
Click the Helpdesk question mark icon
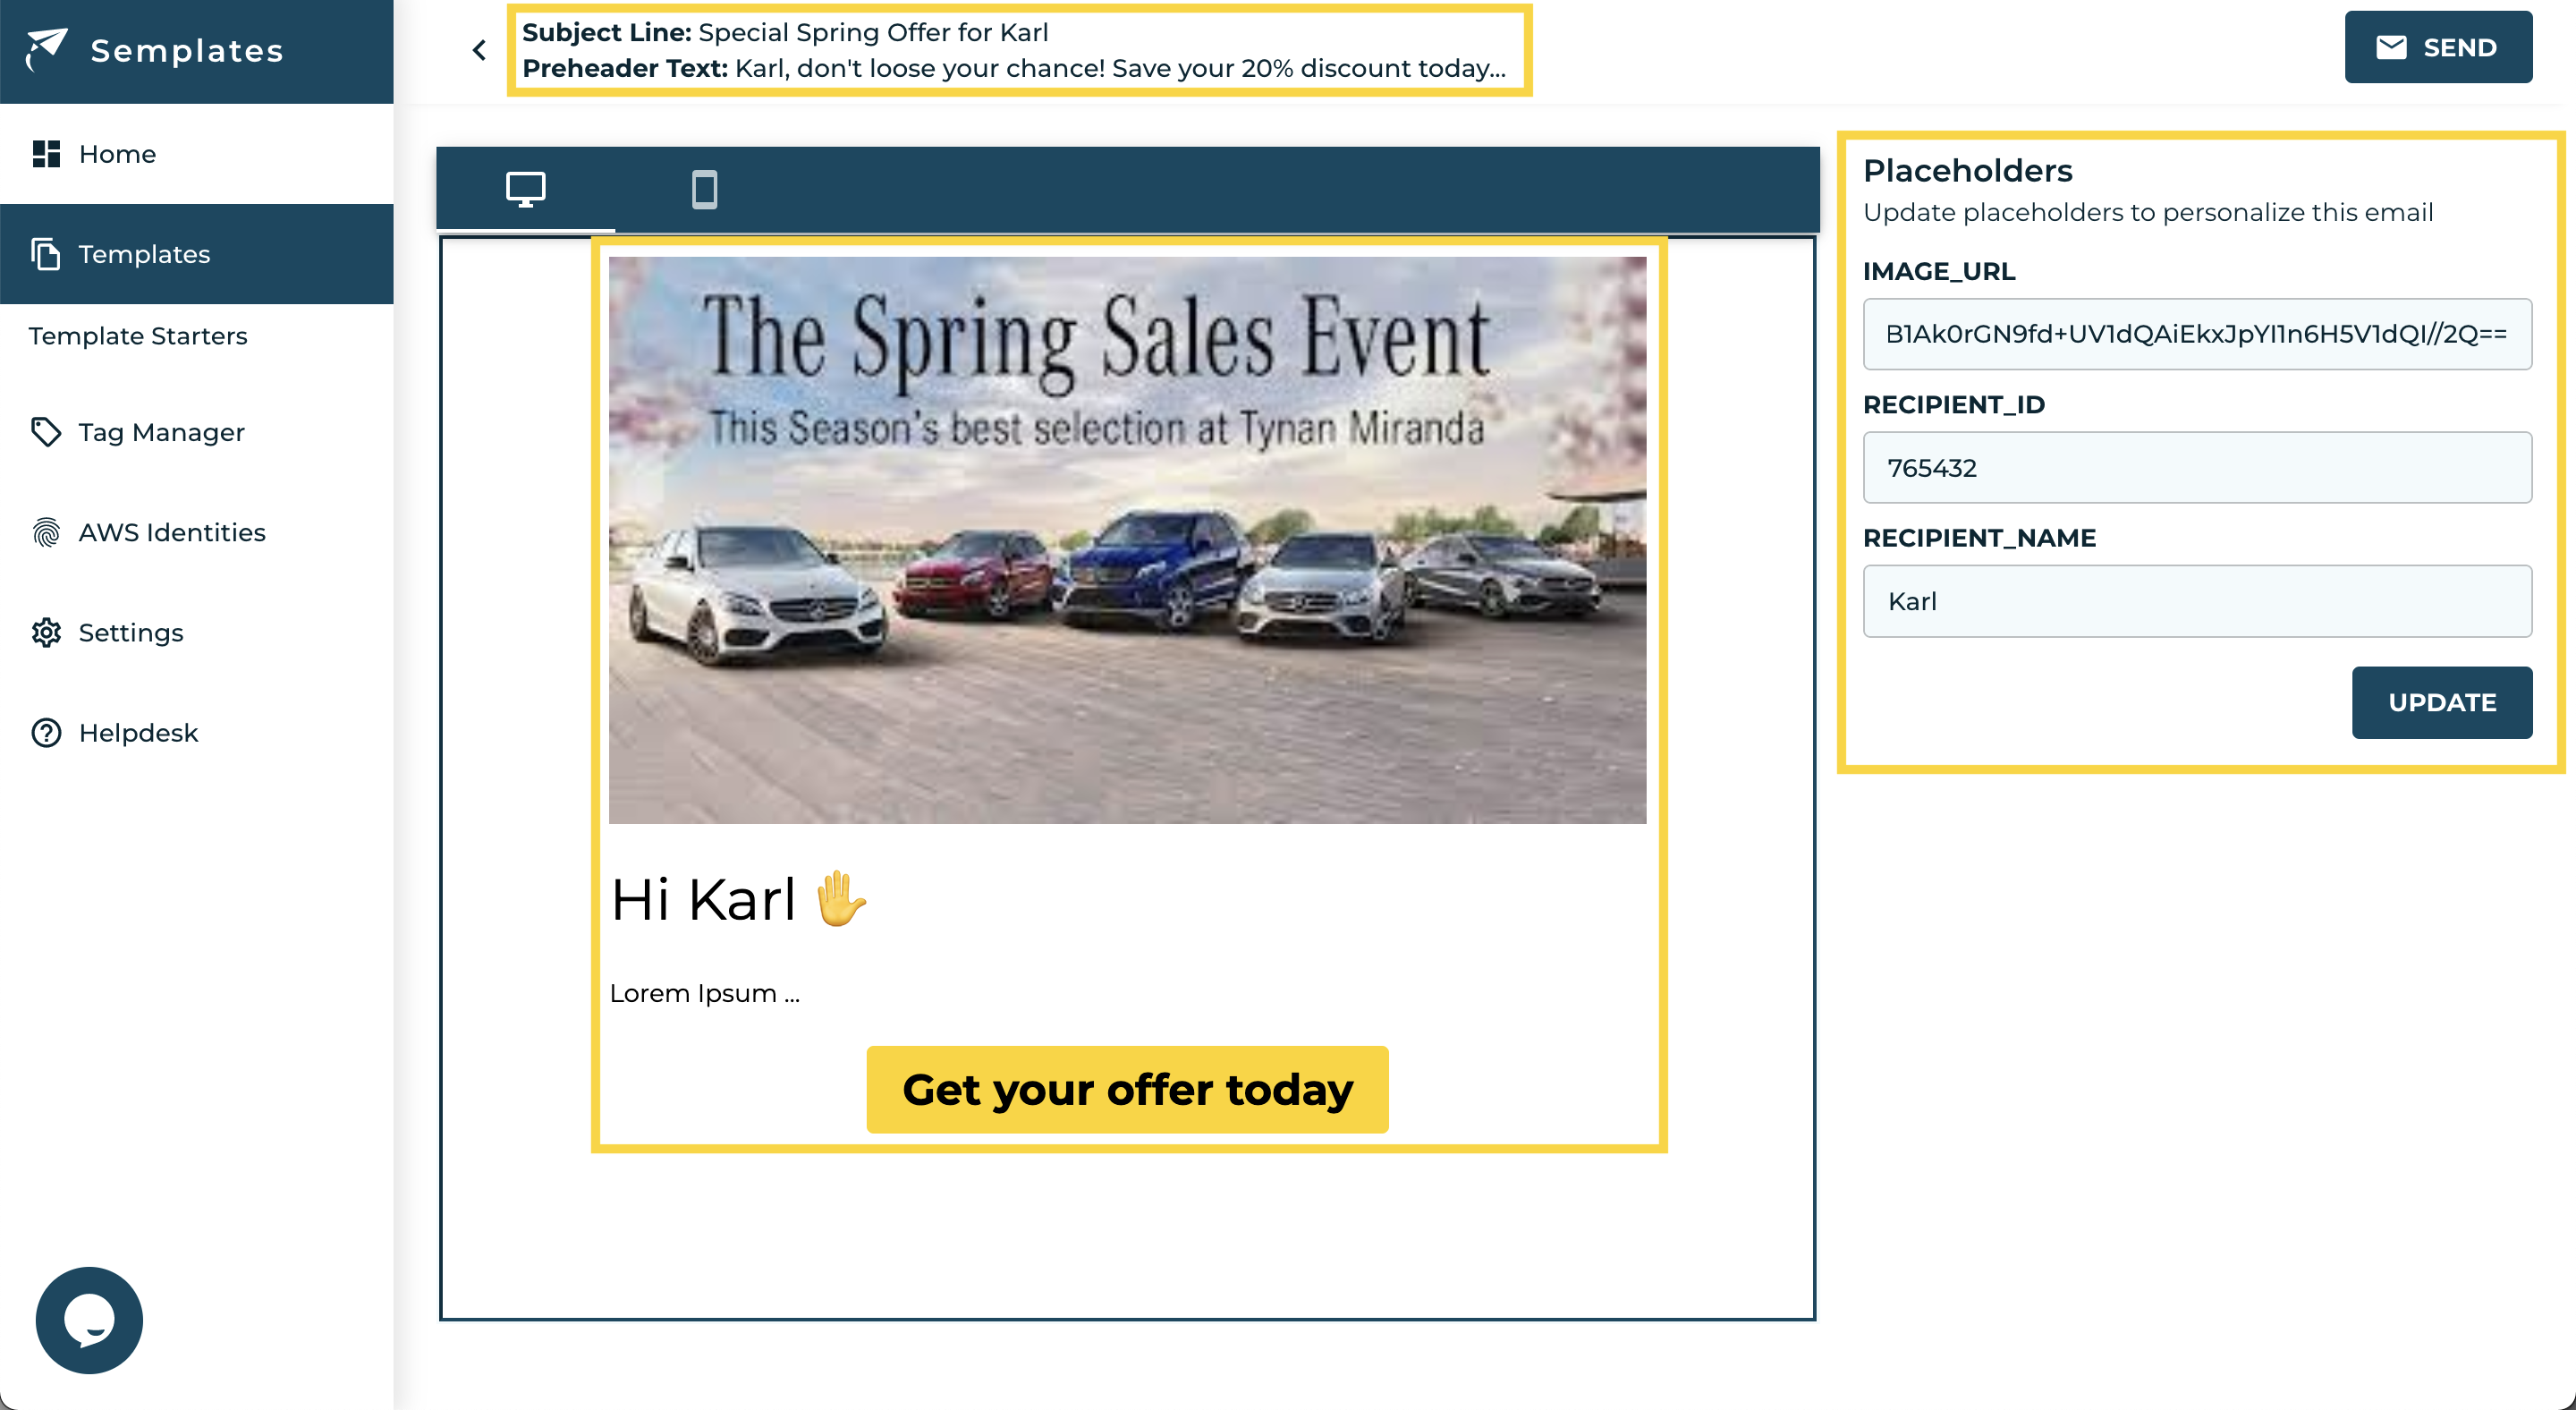[x=46, y=733]
